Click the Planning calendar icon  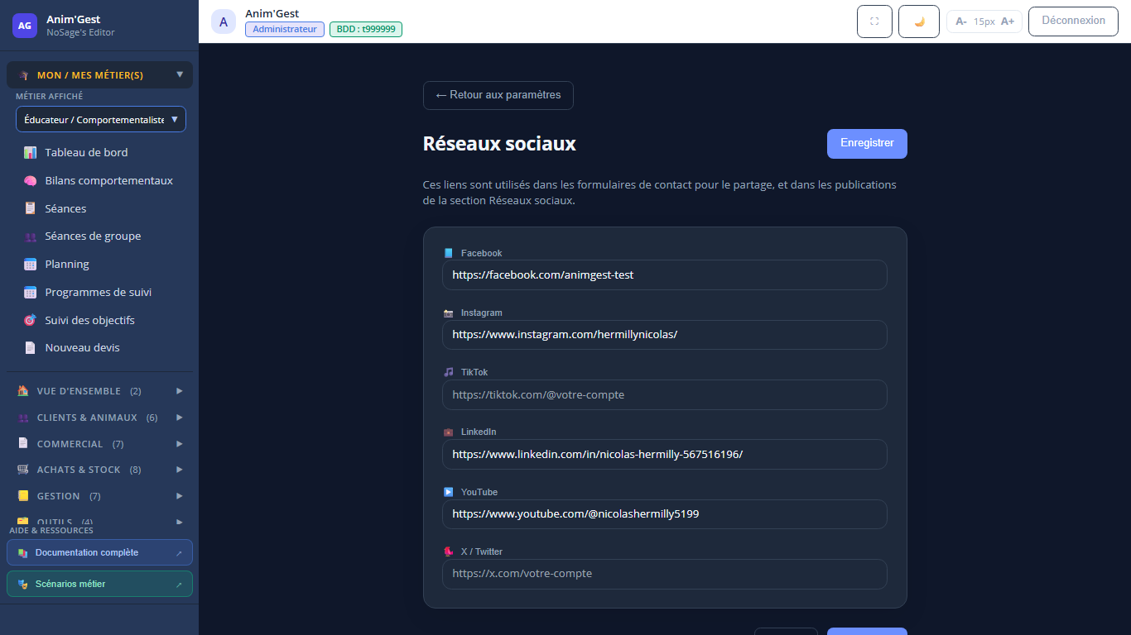[x=31, y=265]
